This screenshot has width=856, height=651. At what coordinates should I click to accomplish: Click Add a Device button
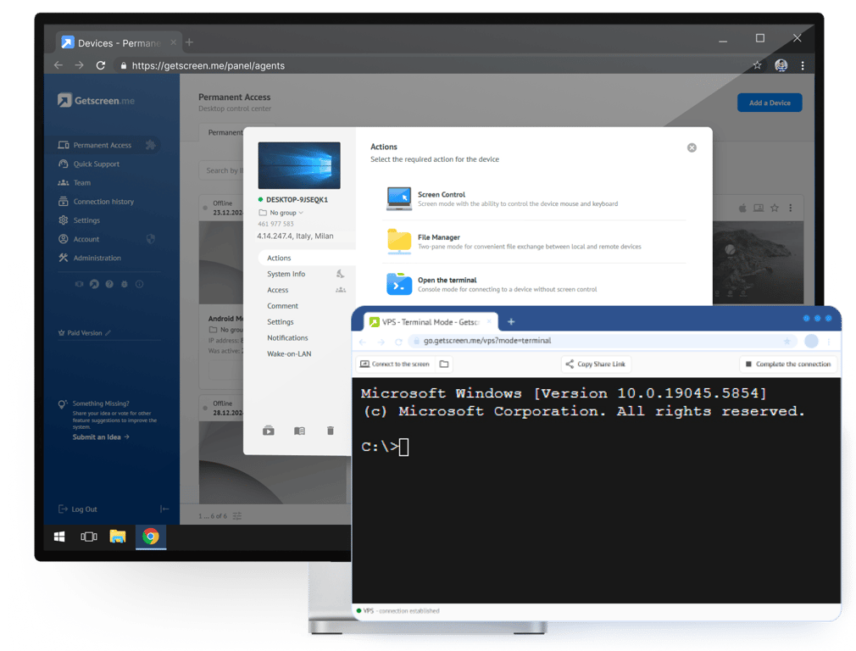click(x=770, y=103)
